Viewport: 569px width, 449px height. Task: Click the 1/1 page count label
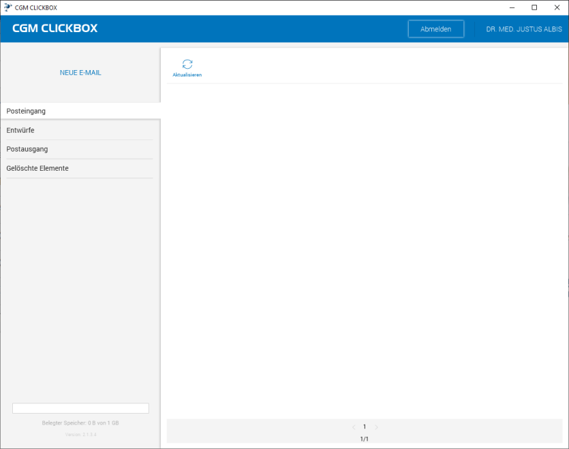pyautogui.click(x=365, y=439)
